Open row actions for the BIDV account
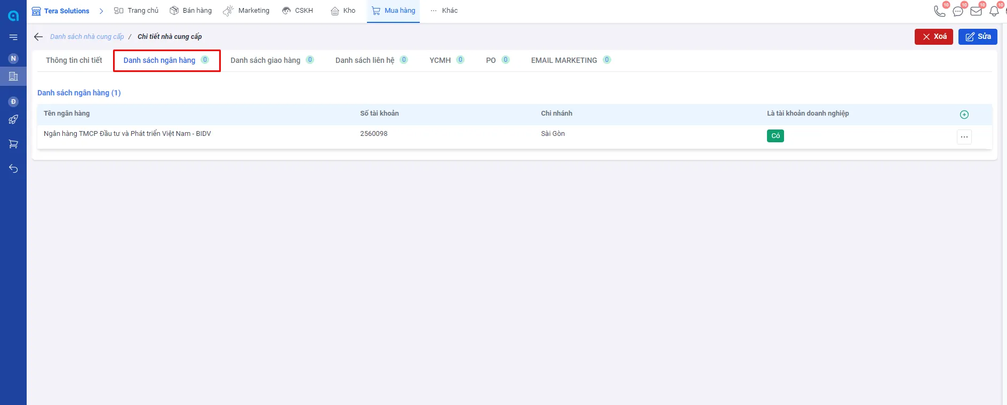This screenshot has width=1007, height=405. coord(964,137)
